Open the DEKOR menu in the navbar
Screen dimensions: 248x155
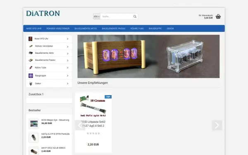point(170,29)
